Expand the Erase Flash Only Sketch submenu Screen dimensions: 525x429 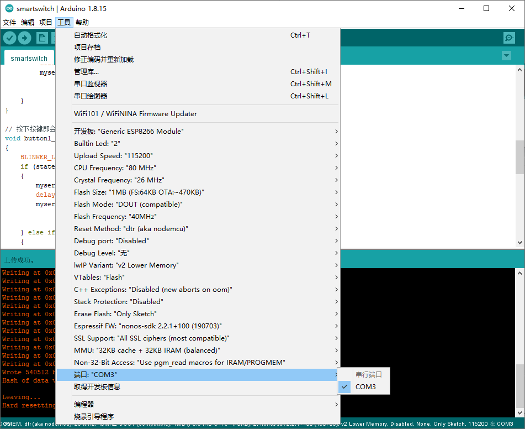point(198,314)
